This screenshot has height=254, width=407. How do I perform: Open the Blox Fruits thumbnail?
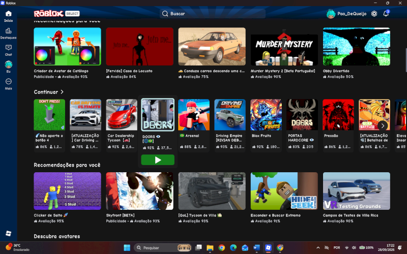point(266,115)
